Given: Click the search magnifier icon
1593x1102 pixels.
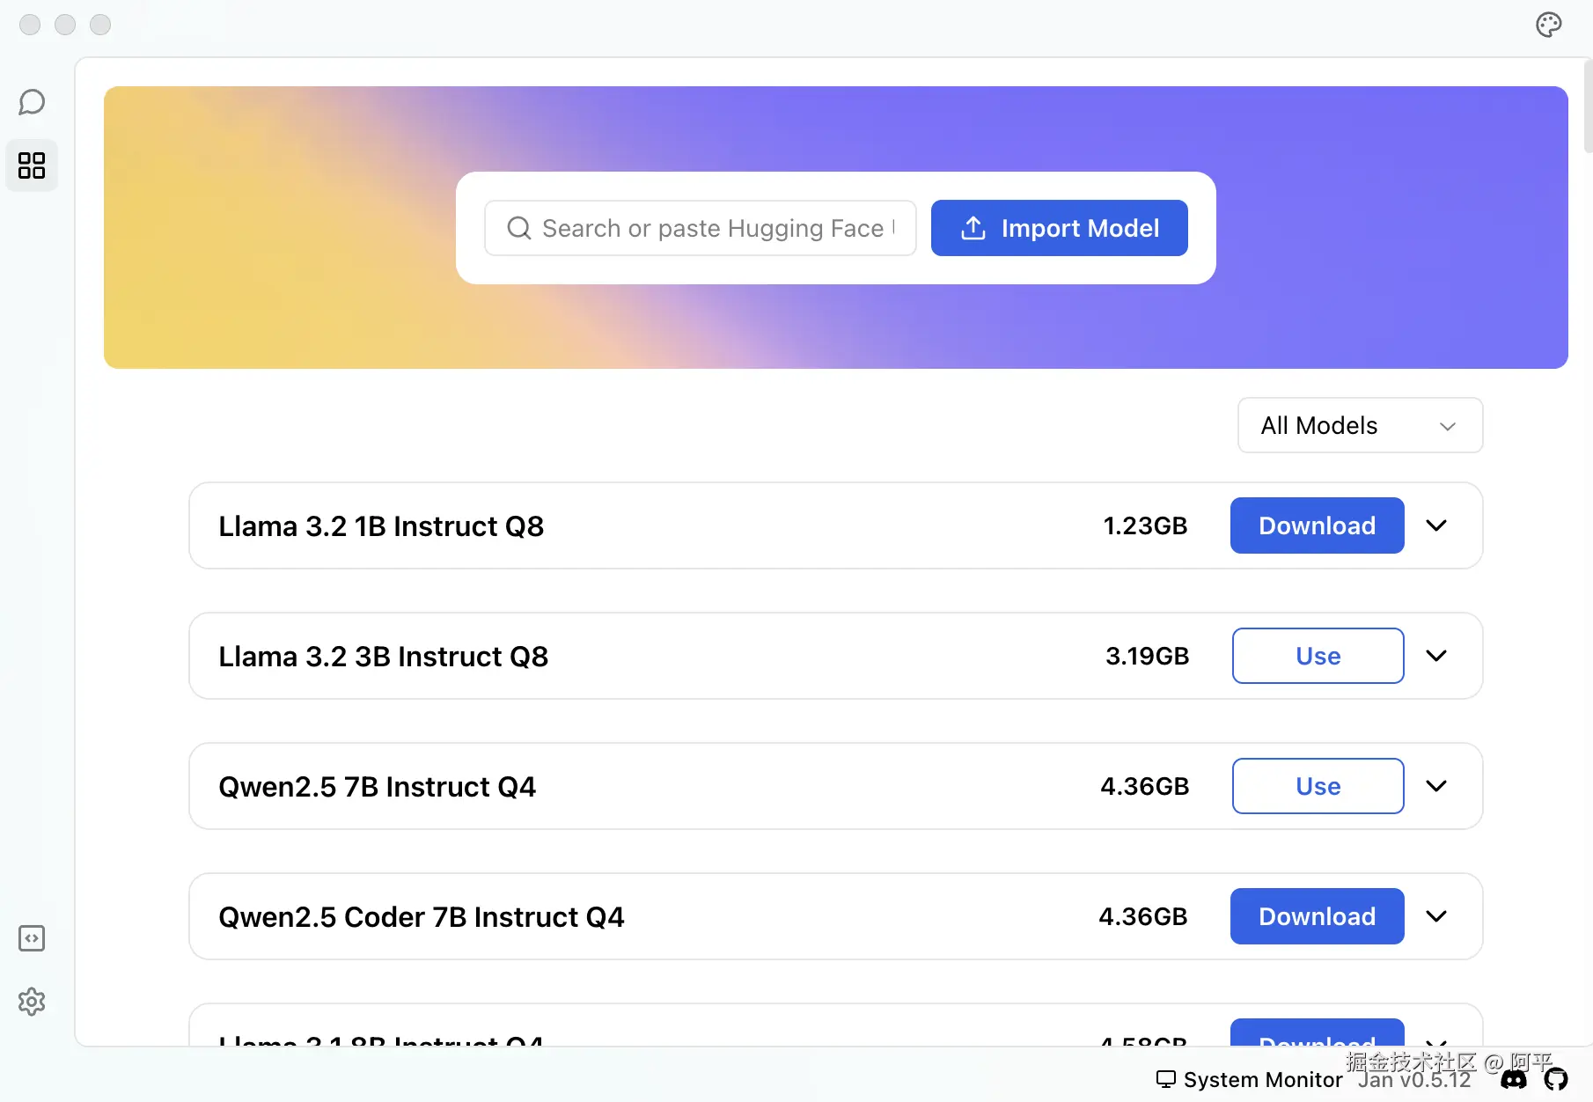Looking at the screenshot, I should click(x=519, y=228).
